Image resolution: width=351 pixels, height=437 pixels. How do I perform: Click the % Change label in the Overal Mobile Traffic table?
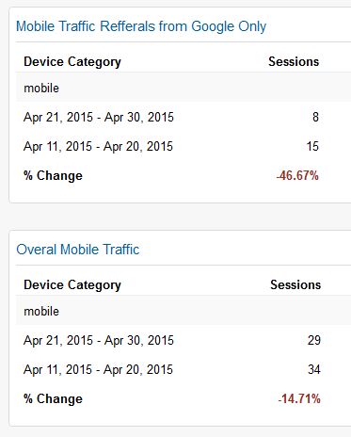coord(53,398)
